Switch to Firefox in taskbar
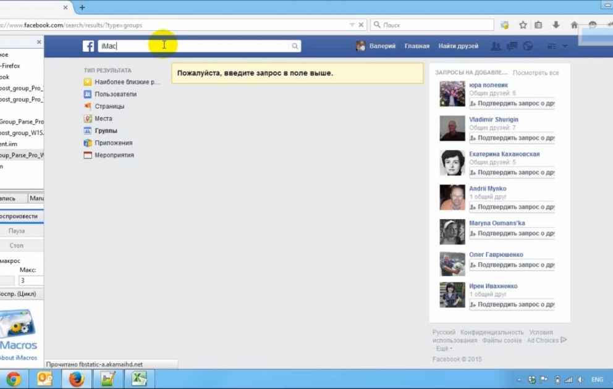This screenshot has width=613, height=389. pos(77,379)
